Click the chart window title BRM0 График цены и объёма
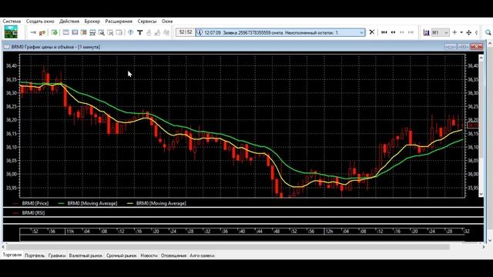 point(55,47)
